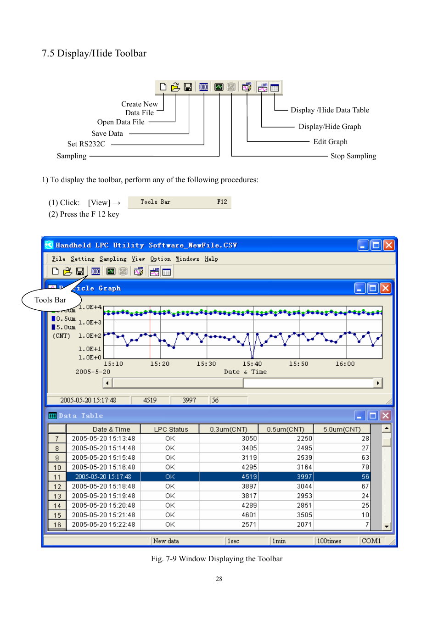
Task: Click 0.3um value 4601 in table
Action: pos(229,515)
